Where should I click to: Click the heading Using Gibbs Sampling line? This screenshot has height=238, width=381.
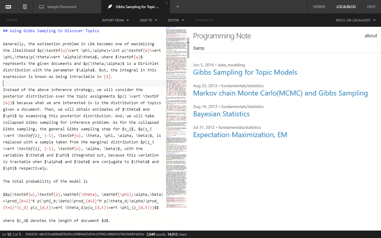click(x=51, y=31)
